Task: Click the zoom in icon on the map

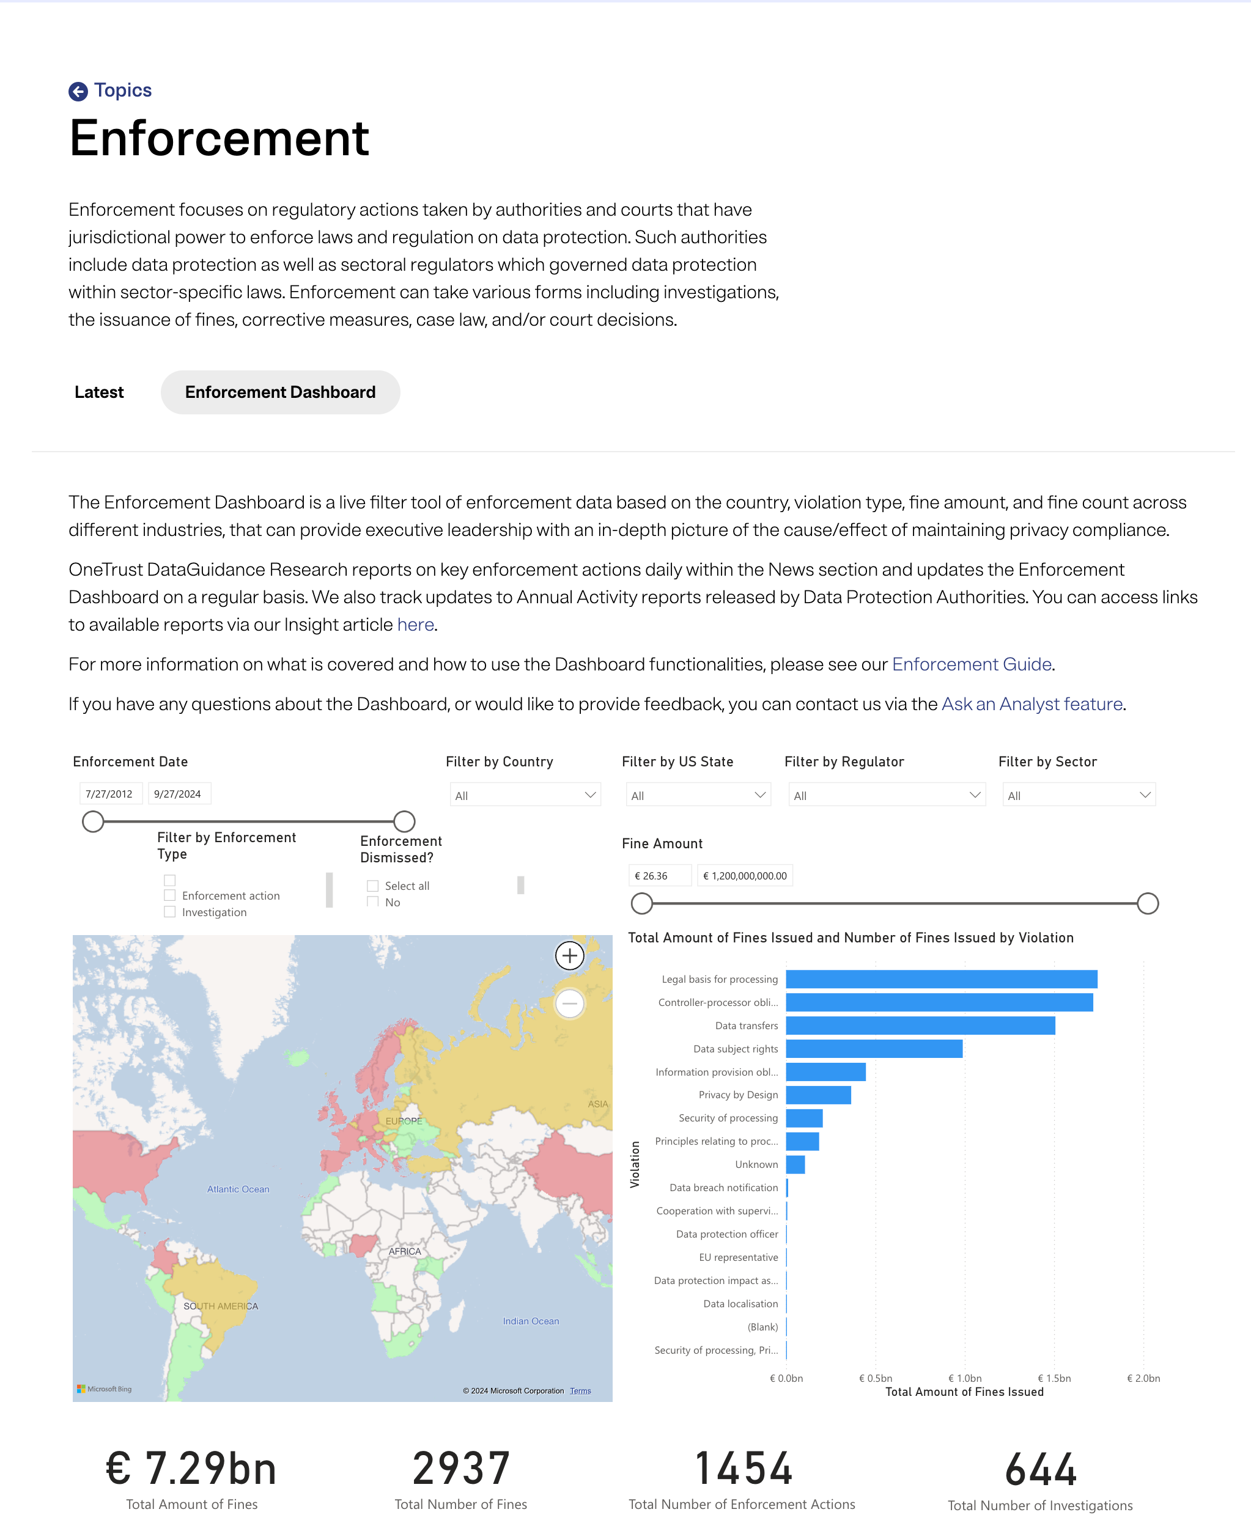Action: click(x=569, y=956)
